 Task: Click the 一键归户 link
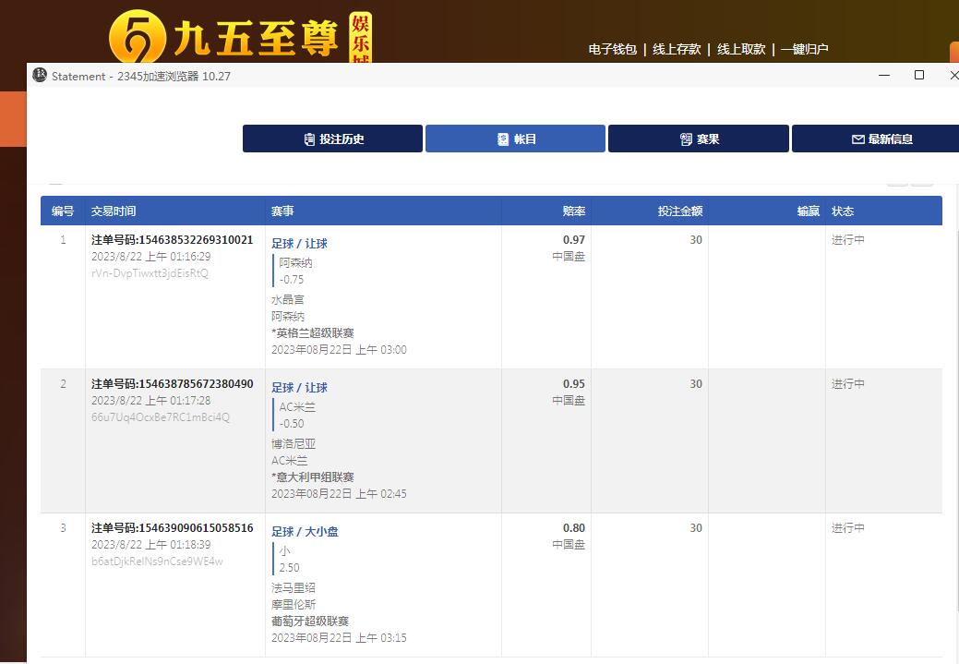[804, 49]
